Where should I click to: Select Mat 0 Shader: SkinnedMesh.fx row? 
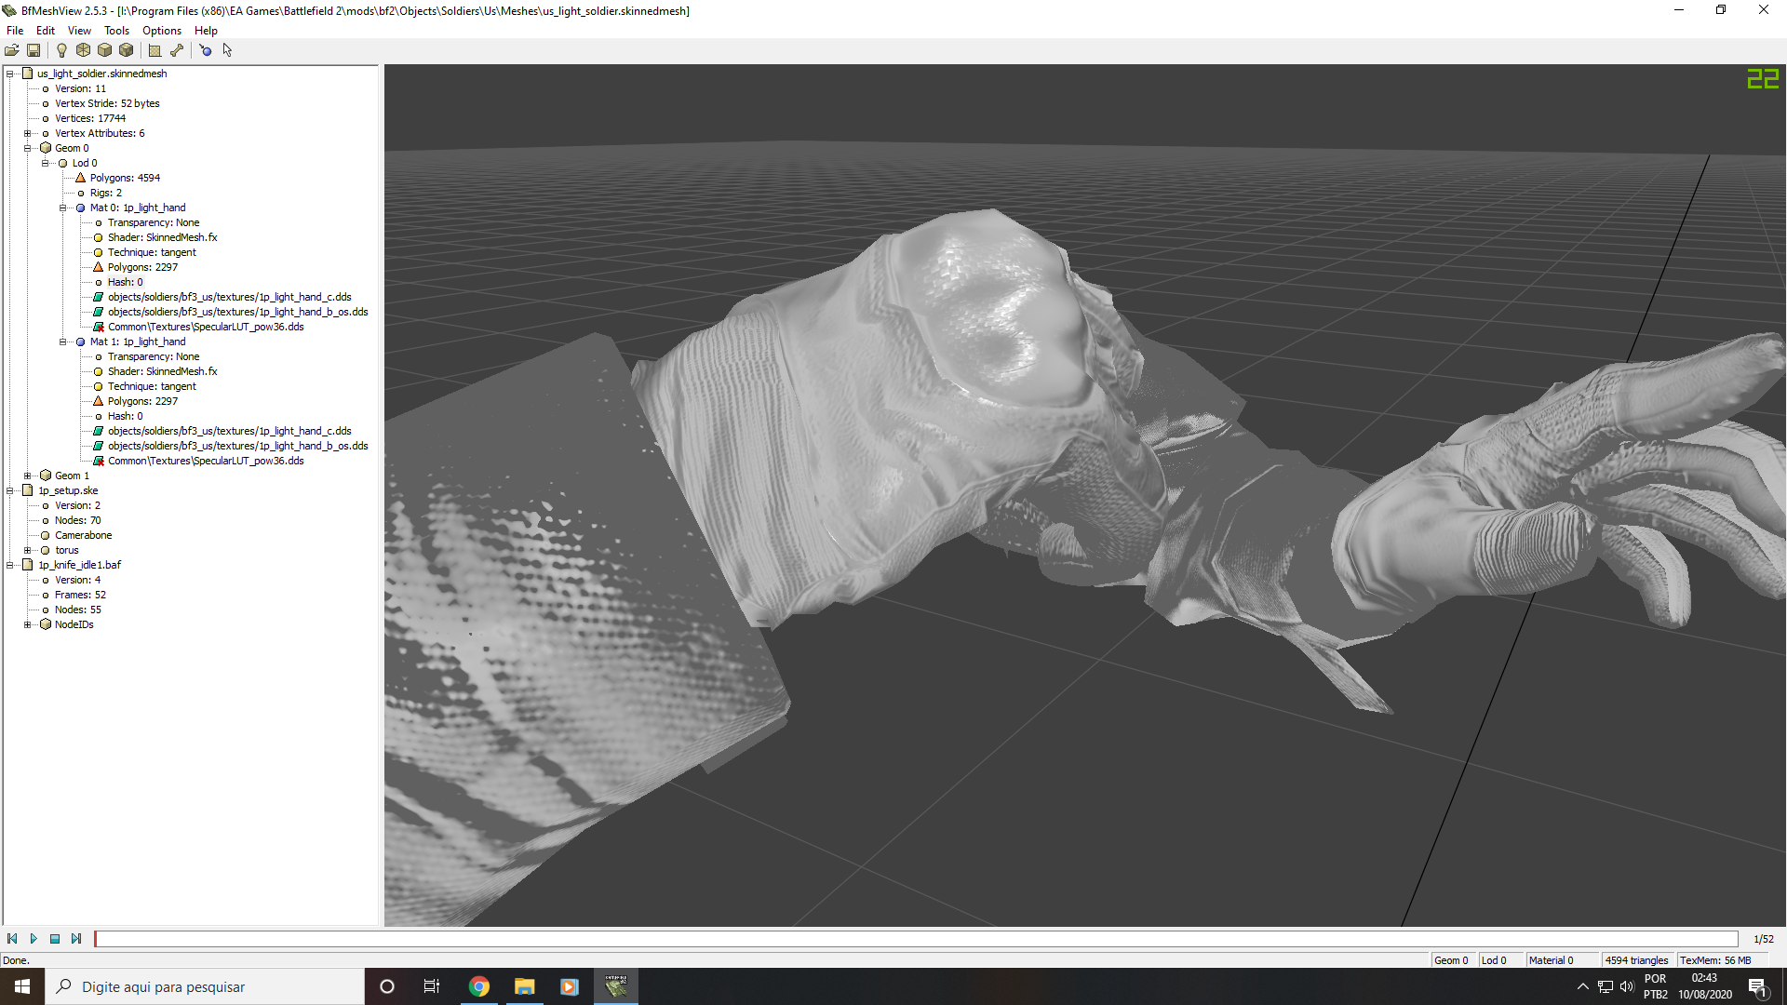point(162,237)
